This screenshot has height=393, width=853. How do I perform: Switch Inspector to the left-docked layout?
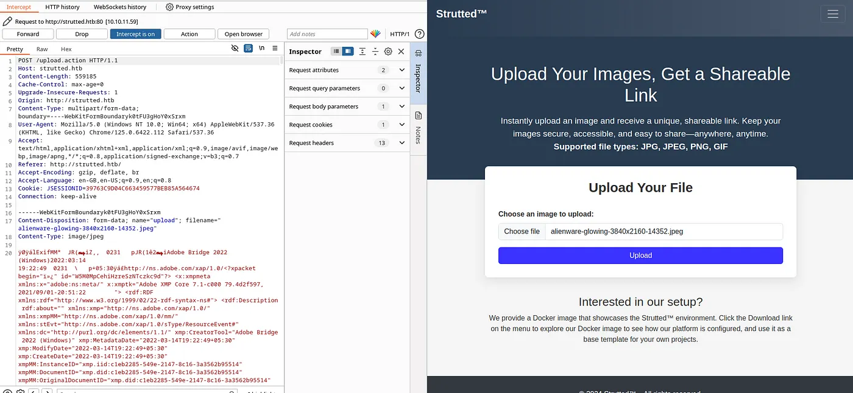coord(336,52)
